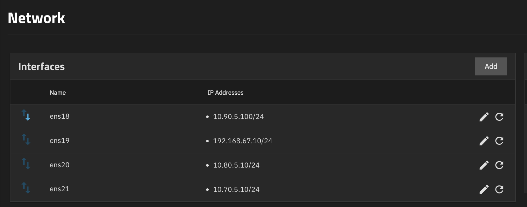Click the ens20 row name

point(60,165)
